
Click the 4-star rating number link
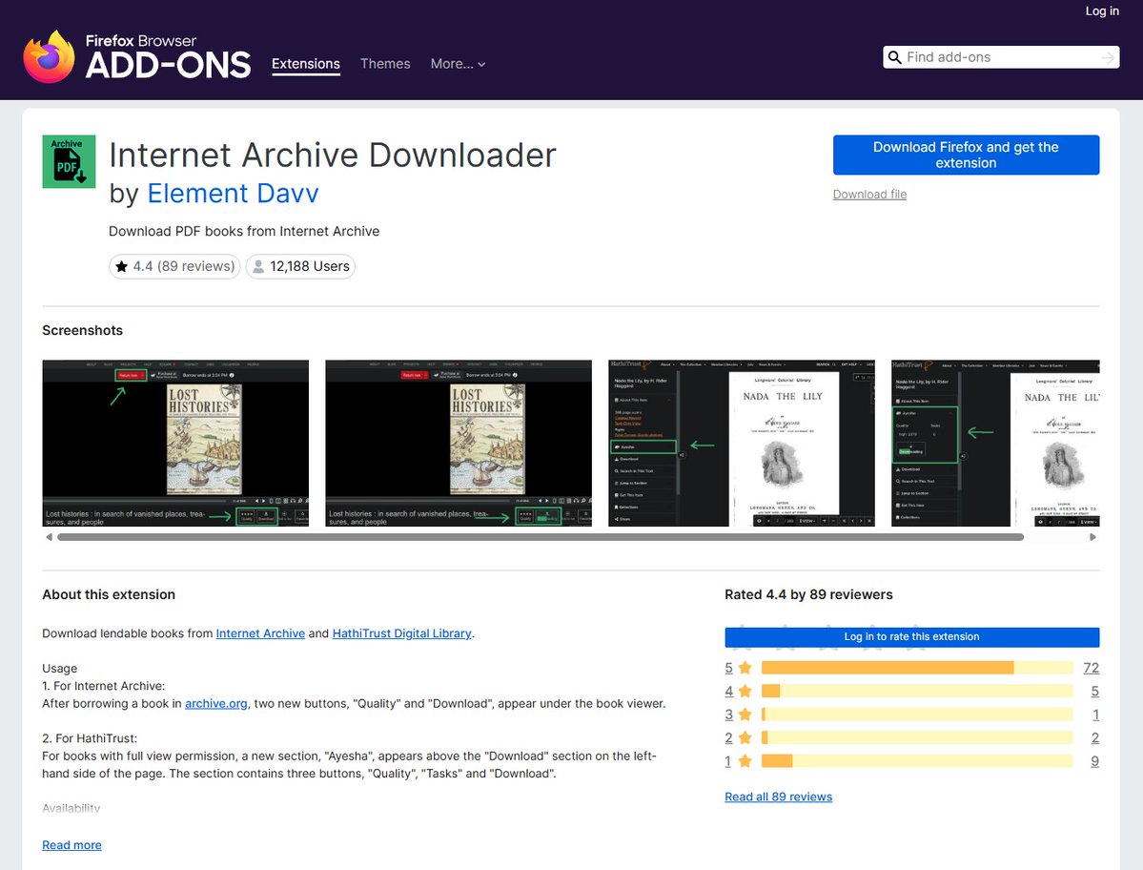tap(729, 692)
